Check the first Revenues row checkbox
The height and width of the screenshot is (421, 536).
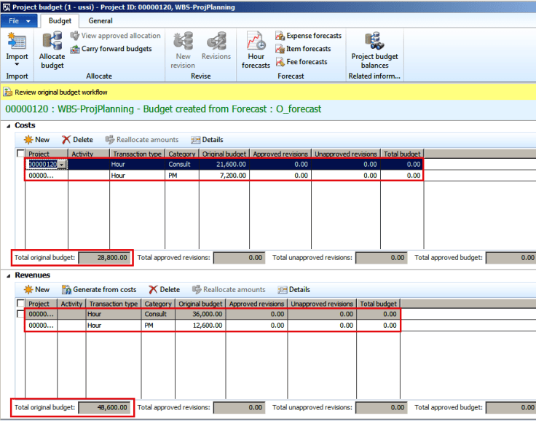[20, 314]
